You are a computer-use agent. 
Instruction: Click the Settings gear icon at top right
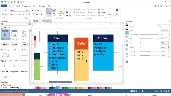tap(166, 6)
